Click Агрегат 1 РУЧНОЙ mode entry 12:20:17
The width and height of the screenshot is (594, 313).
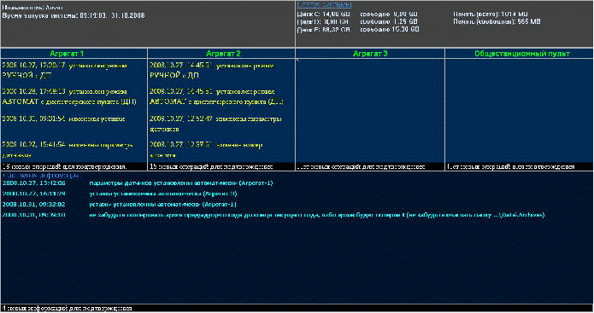65,70
